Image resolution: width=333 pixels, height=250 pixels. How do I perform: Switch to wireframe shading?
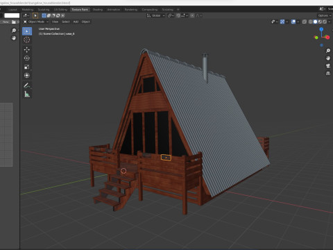311,22
